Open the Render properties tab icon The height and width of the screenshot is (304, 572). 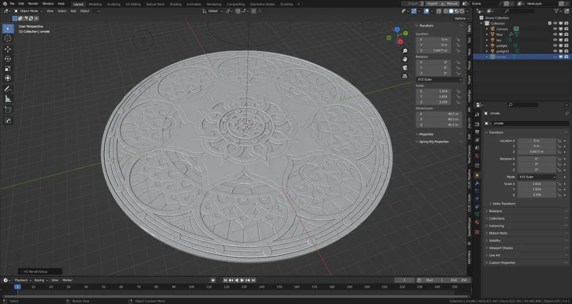point(477,124)
